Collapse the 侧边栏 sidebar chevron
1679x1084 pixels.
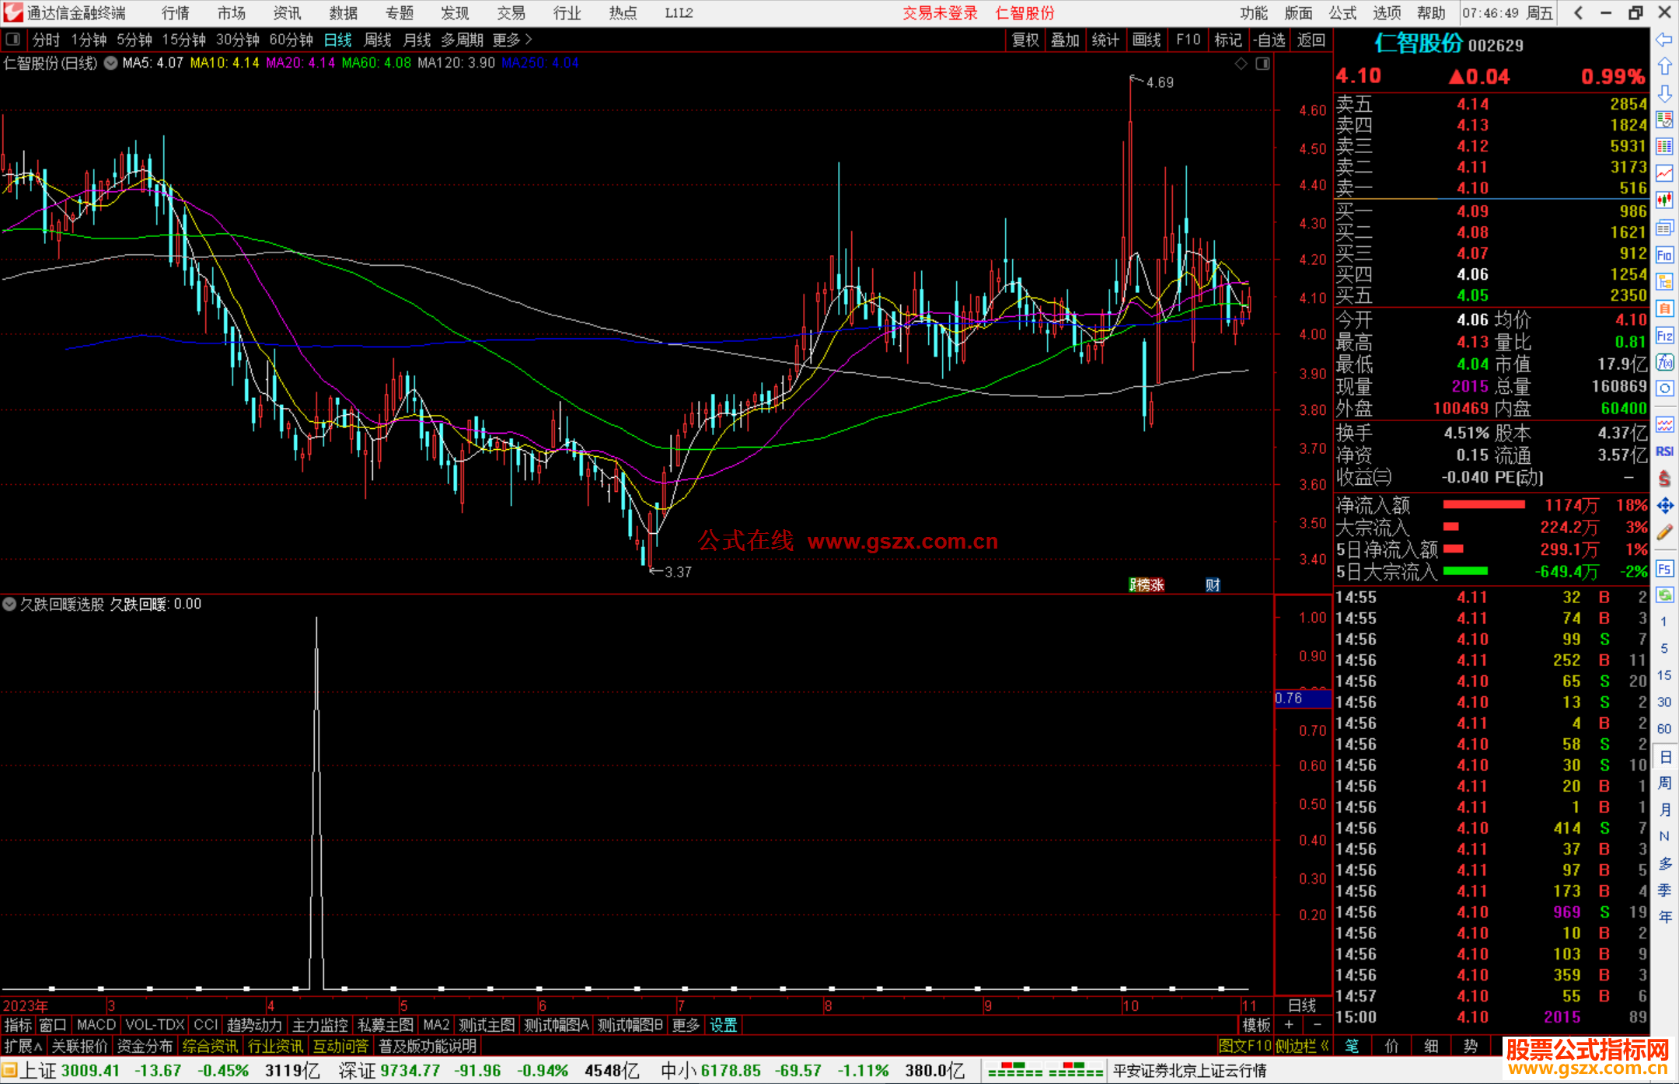[1325, 1046]
